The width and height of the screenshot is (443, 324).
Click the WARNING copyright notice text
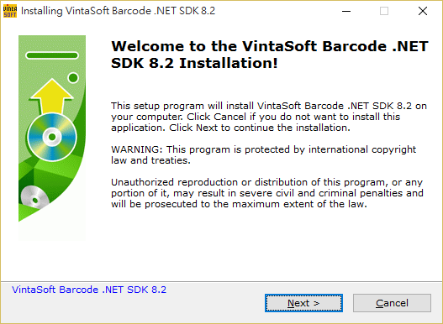[263, 154]
